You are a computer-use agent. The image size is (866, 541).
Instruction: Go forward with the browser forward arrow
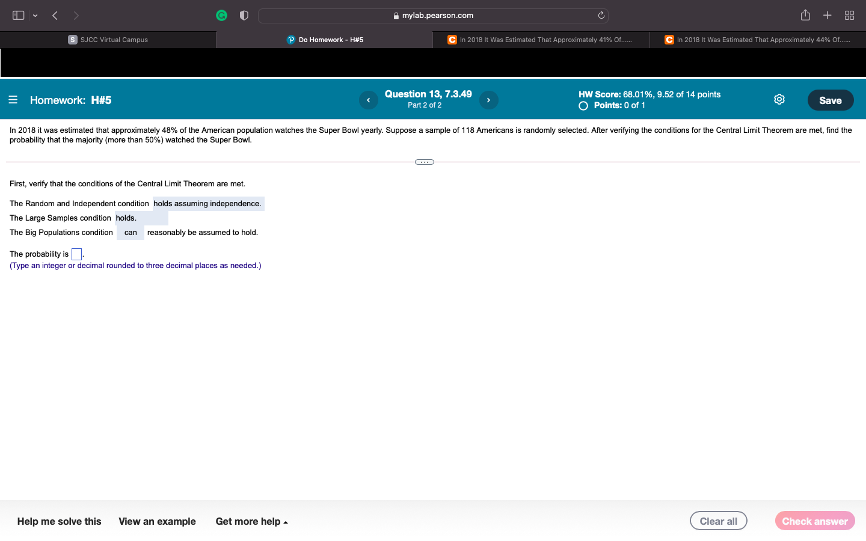pos(76,16)
